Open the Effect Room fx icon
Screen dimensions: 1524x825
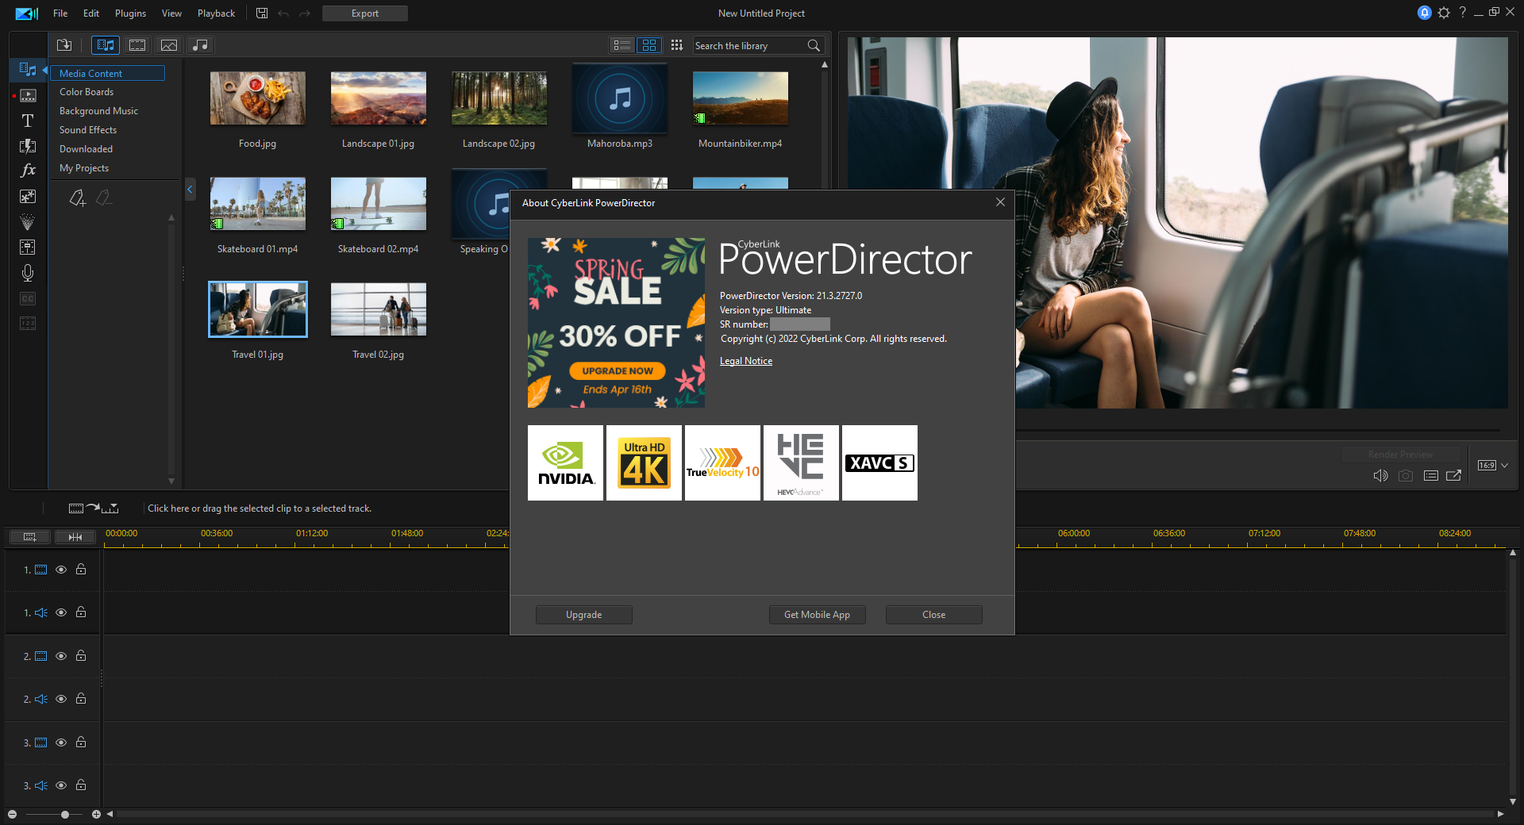pos(28,171)
